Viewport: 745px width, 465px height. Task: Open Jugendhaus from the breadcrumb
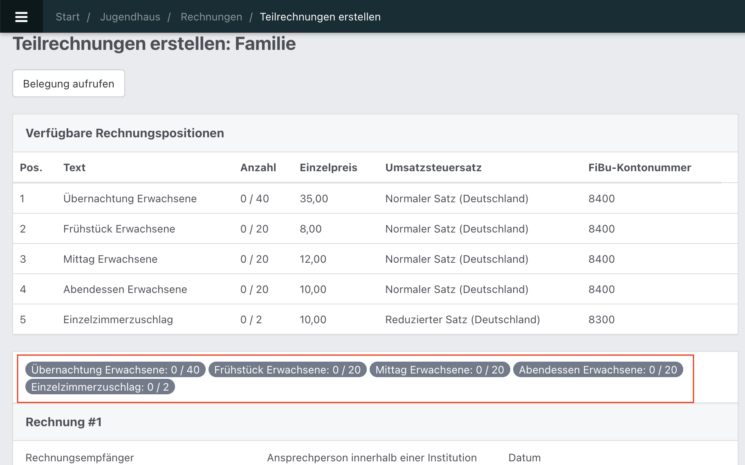click(x=130, y=17)
